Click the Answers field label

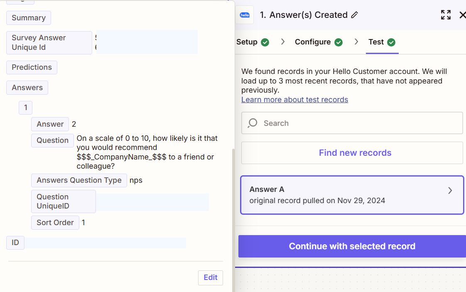click(x=27, y=88)
